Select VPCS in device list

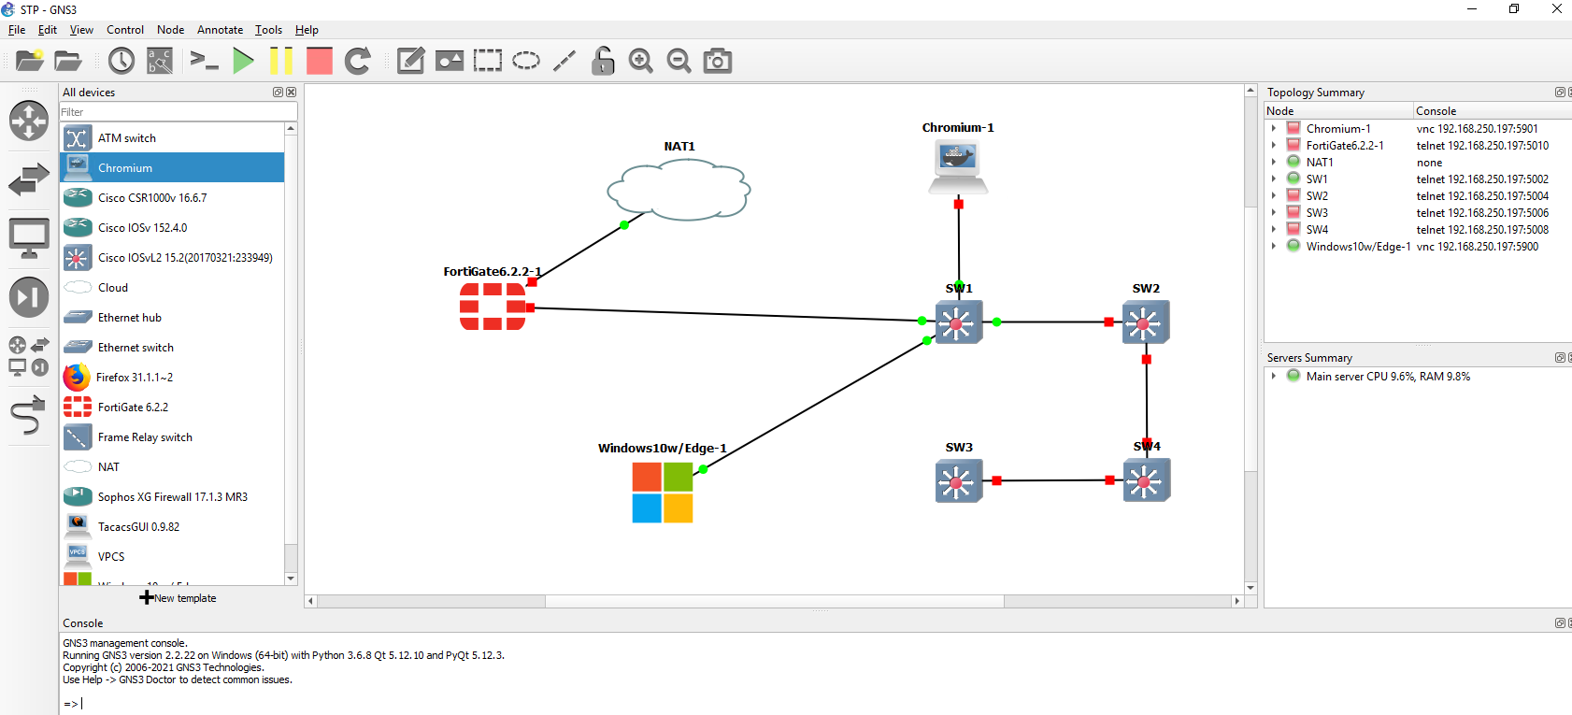[172, 557]
